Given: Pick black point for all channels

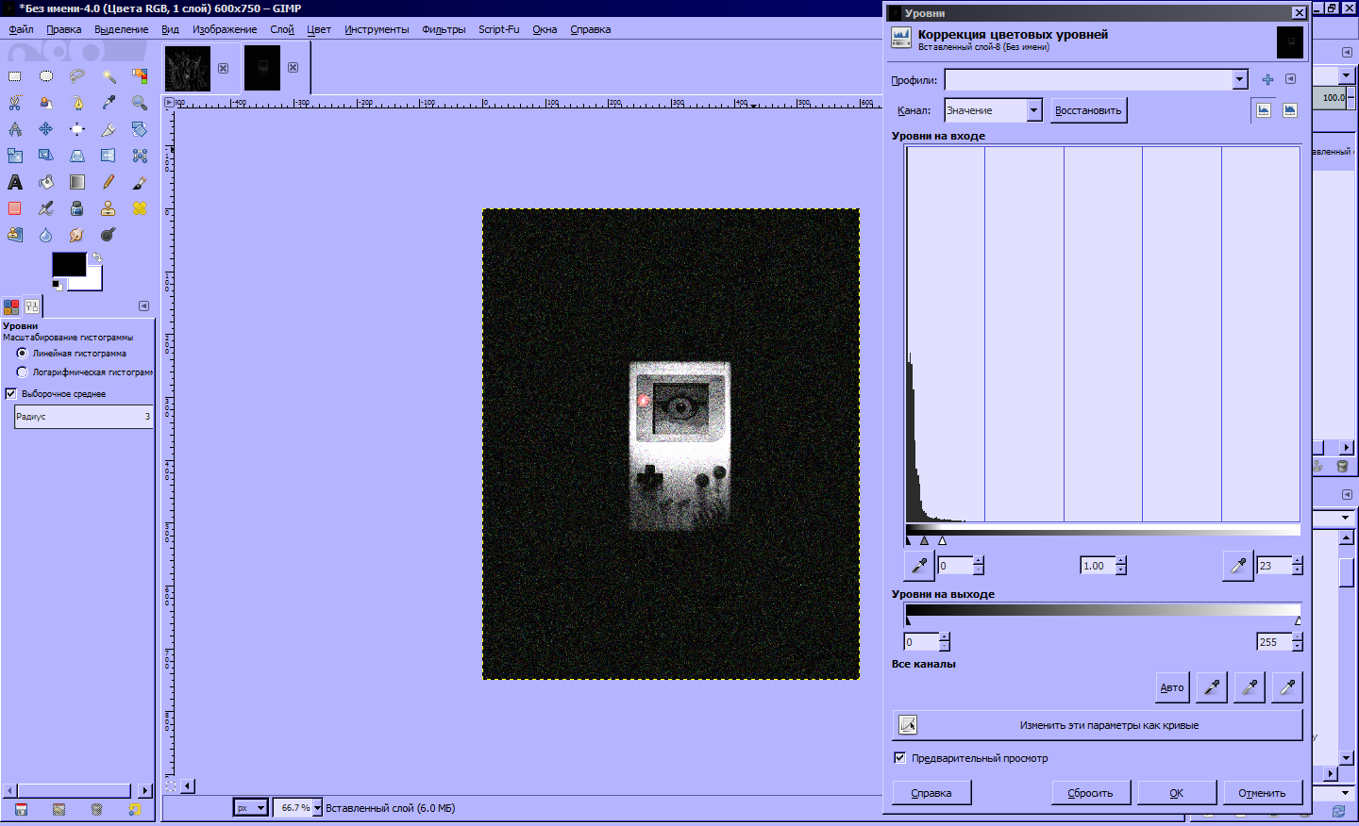Looking at the screenshot, I should pyautogui.click(x=1212, y=687).
